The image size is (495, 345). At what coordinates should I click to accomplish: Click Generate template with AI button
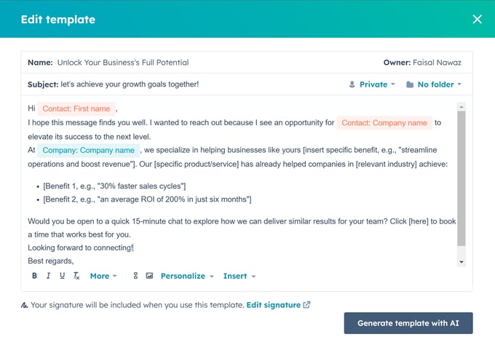pyautogui.click(x=408, y=323)
